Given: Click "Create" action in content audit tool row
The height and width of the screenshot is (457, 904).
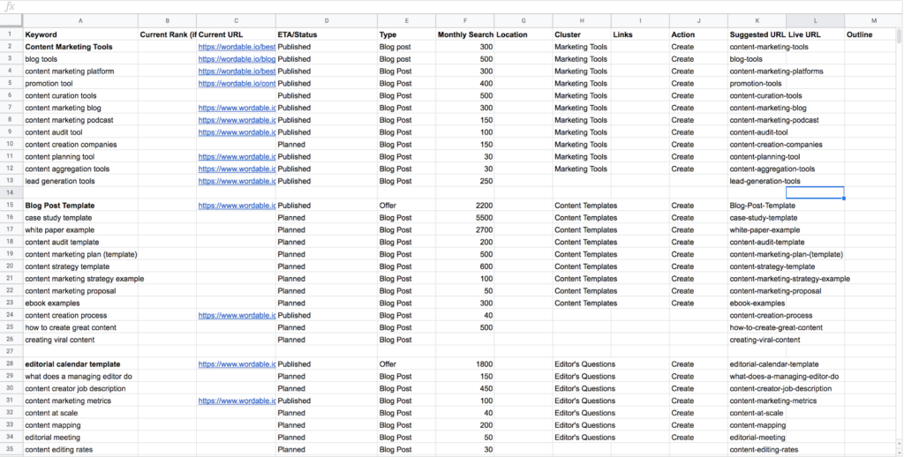Looking at the screenshot, I should tap(698, 132).
